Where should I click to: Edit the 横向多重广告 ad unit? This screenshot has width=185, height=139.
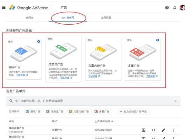pyautogui.click(x=163, y=130)
